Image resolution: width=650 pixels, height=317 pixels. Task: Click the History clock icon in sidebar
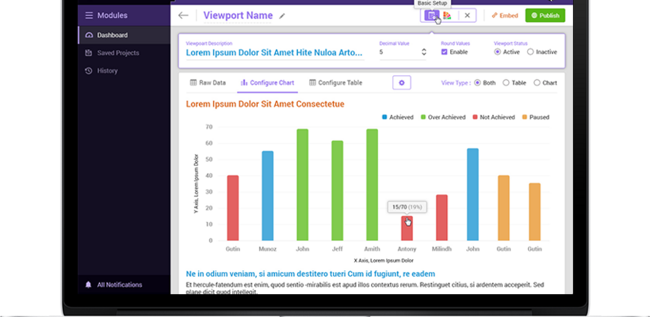click(88, 70)
